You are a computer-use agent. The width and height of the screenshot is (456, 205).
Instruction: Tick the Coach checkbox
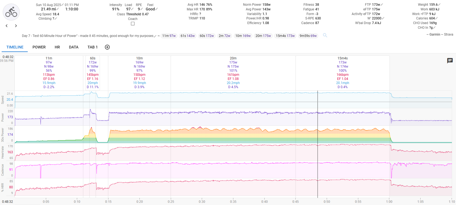tap(133, 24)
